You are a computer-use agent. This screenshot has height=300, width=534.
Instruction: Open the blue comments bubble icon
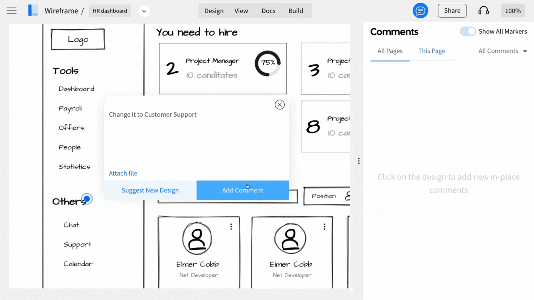[420, 11]
